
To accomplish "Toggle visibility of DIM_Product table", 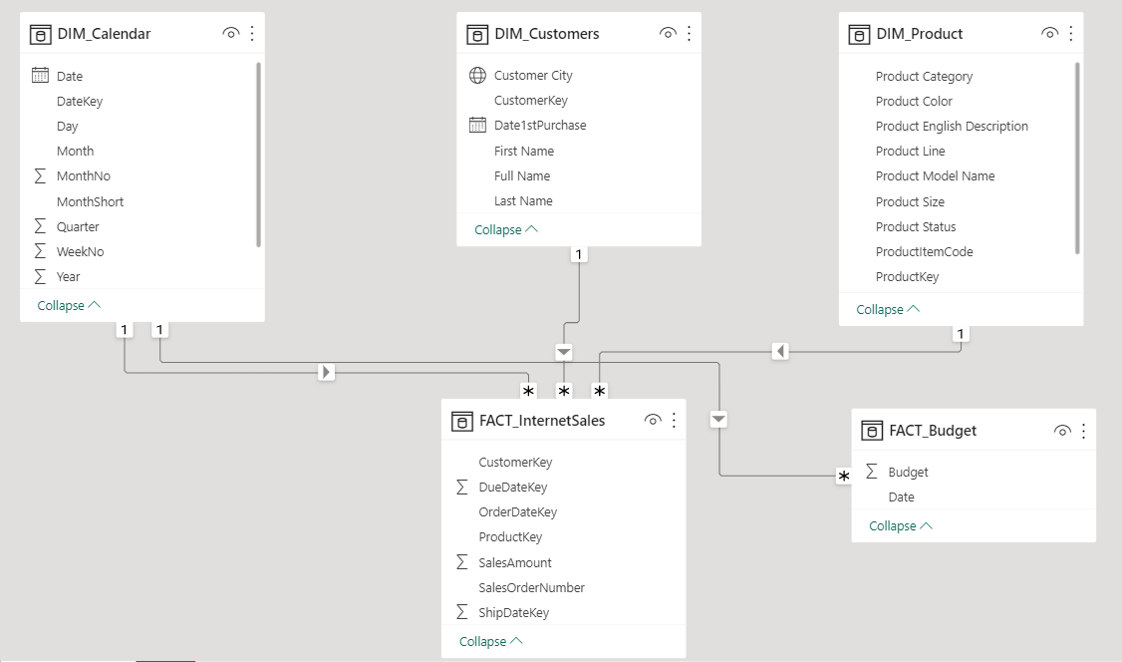I will coord(1049,33).
